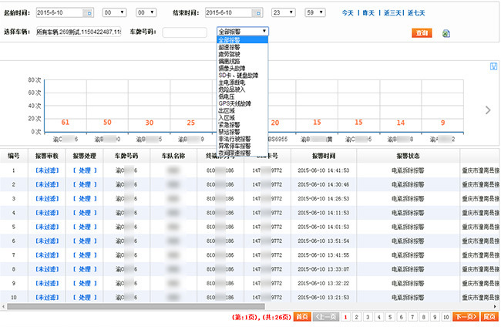Pick 入区域 alarm type
This screenshot has height=327, width=501.
[227, 118]
